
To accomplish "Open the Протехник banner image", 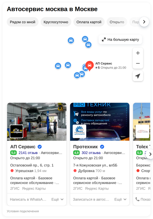I will 100,122.
